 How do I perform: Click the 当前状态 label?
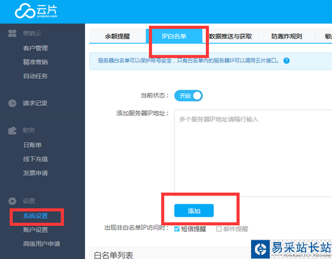(155, 96)
